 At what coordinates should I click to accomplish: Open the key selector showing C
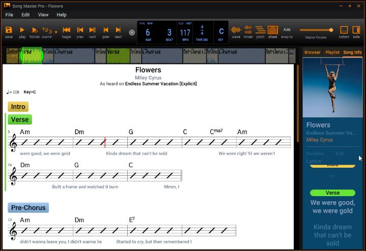(221, 33)
